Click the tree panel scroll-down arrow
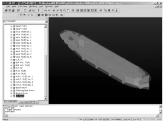 click(x=46, y=98)
